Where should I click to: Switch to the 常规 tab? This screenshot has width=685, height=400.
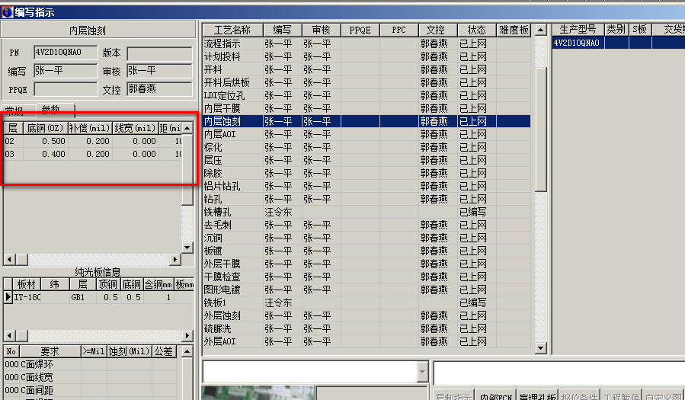16,111
